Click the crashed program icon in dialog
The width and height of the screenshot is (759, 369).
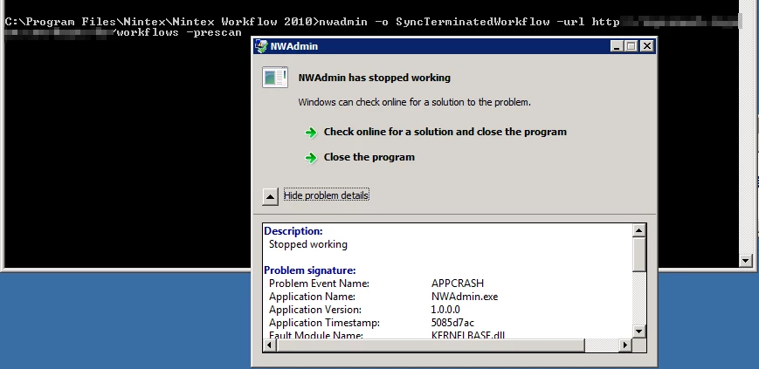click(x=275, y=78)
